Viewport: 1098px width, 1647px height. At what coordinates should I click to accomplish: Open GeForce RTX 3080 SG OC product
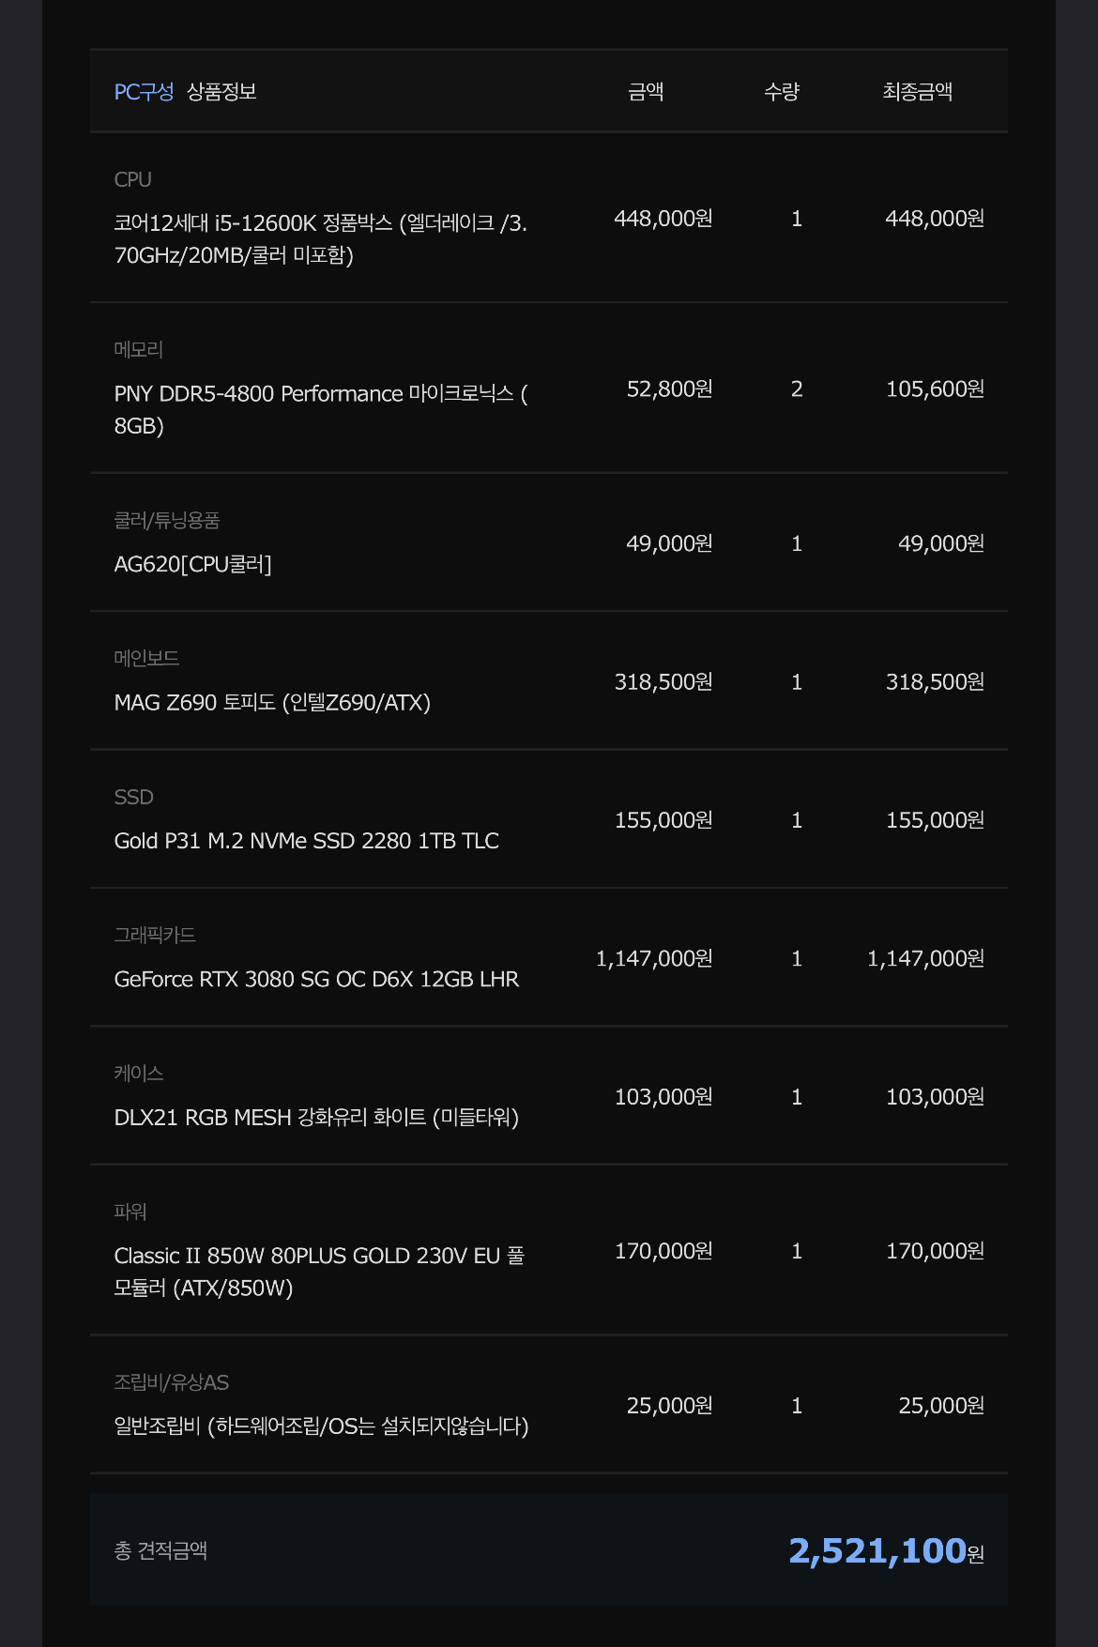click(x=316, y=979)
